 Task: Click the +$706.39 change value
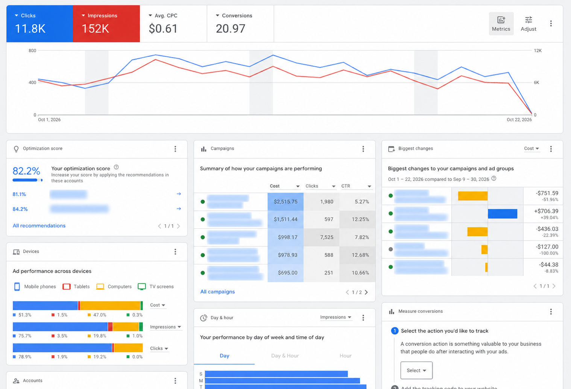[546, 211]
